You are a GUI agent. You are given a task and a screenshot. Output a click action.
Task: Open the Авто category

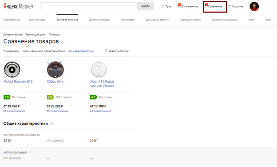click(251, 20)
